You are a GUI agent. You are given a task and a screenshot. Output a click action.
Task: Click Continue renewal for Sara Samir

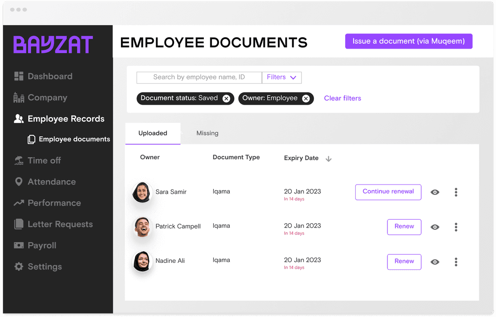coord(388,192)
